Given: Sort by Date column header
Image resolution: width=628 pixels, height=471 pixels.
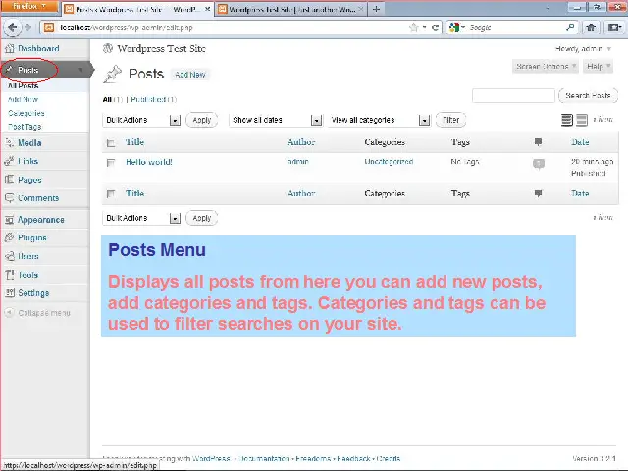Looking at the screenshot, I should (x=580, y=142).
